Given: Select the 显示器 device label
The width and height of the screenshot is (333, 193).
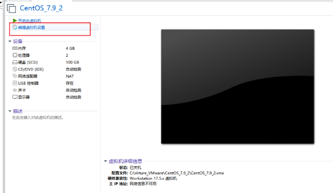Looking at the screenshot, I should [24, 97].
